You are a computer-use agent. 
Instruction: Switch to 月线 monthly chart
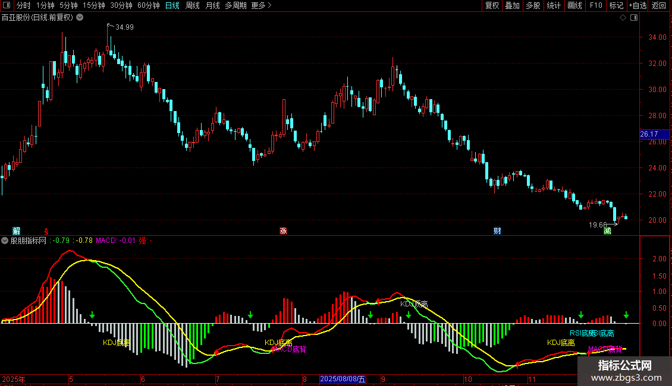point(212,5)
